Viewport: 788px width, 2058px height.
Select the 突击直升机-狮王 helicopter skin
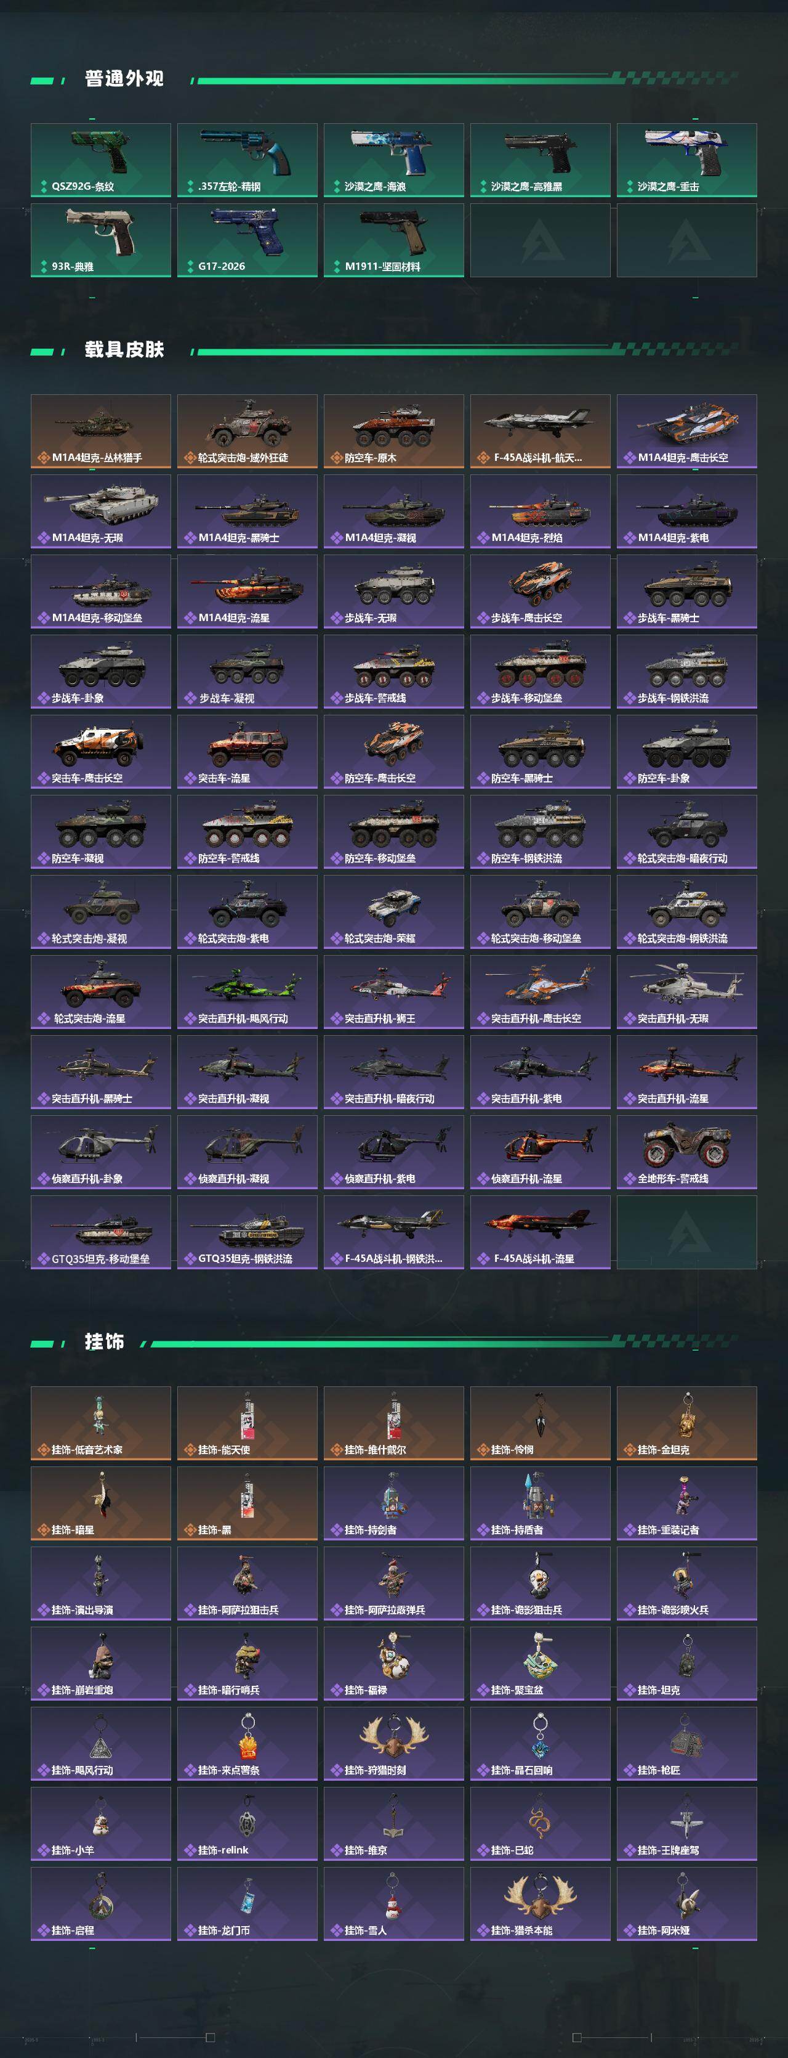click(x=393, y=991)
